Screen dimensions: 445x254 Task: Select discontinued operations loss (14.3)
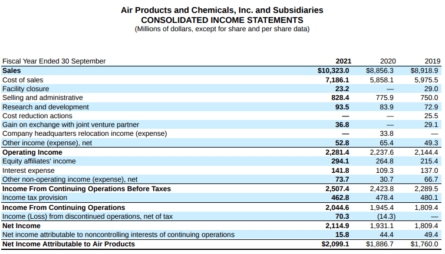point(386,216)
